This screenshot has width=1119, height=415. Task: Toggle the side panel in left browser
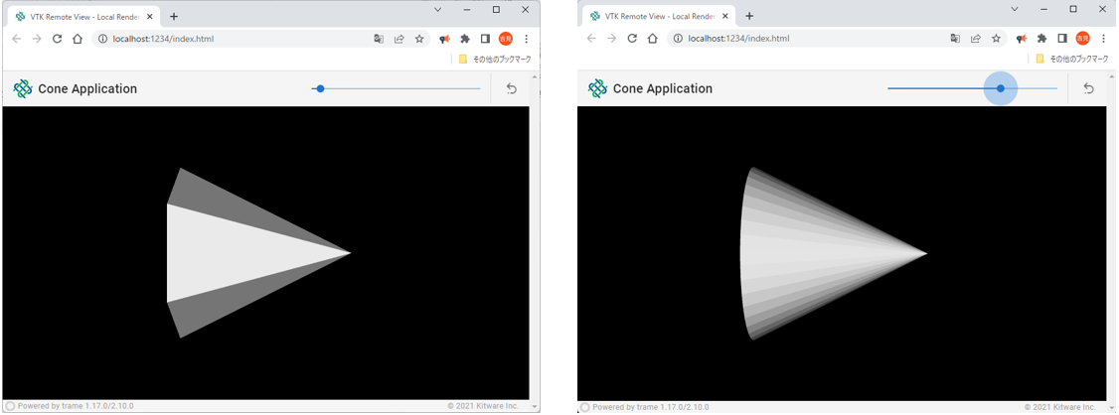(x=485, y=39)
